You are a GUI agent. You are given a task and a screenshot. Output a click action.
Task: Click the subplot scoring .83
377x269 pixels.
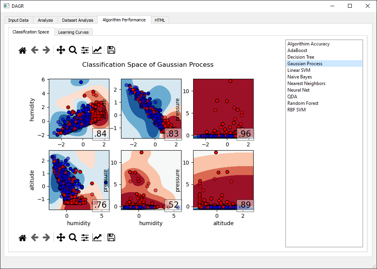[151, 109]
